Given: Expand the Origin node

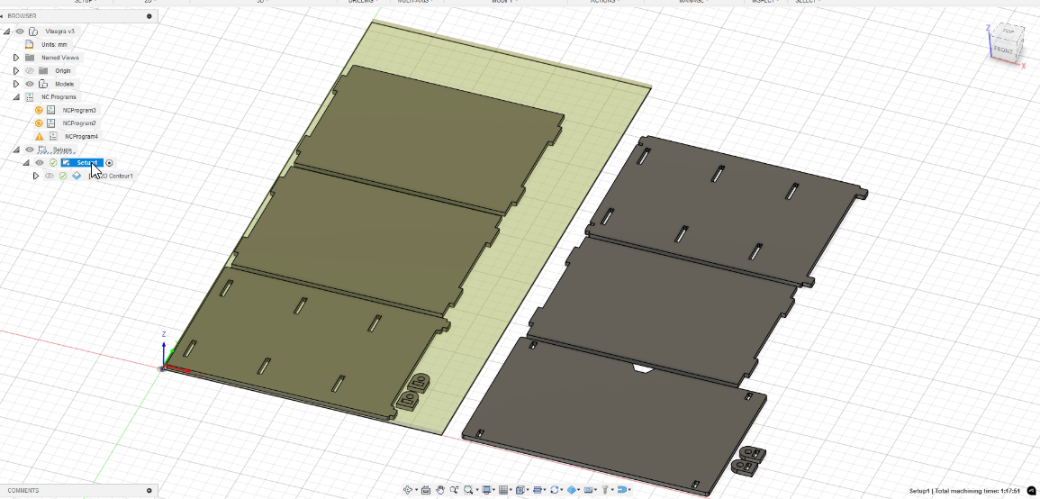Looking at the screenshot, I should [16, 71].
